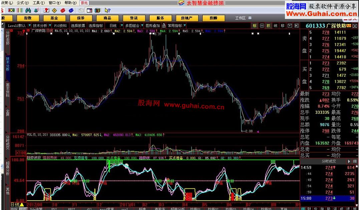Open the binoculars search tool

coord(28,10)
